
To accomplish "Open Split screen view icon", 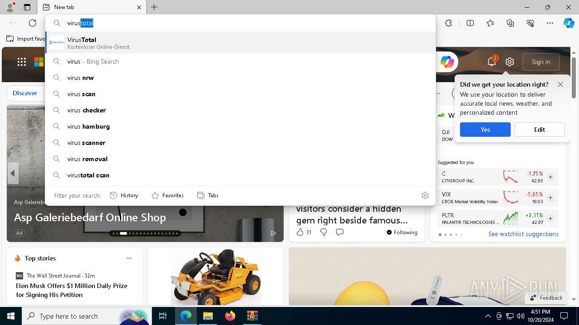I will (470, 23).
